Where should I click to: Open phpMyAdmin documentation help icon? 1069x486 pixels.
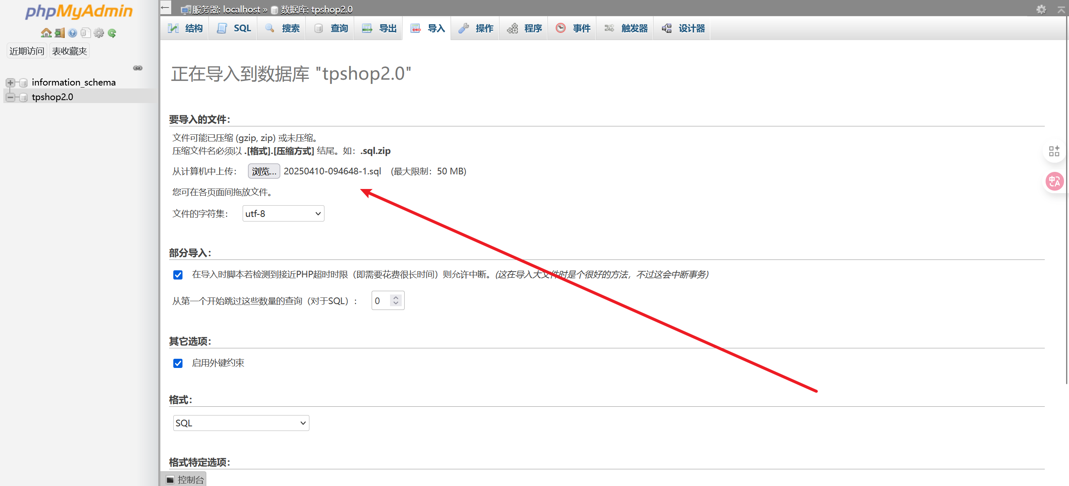coord(73,33)
